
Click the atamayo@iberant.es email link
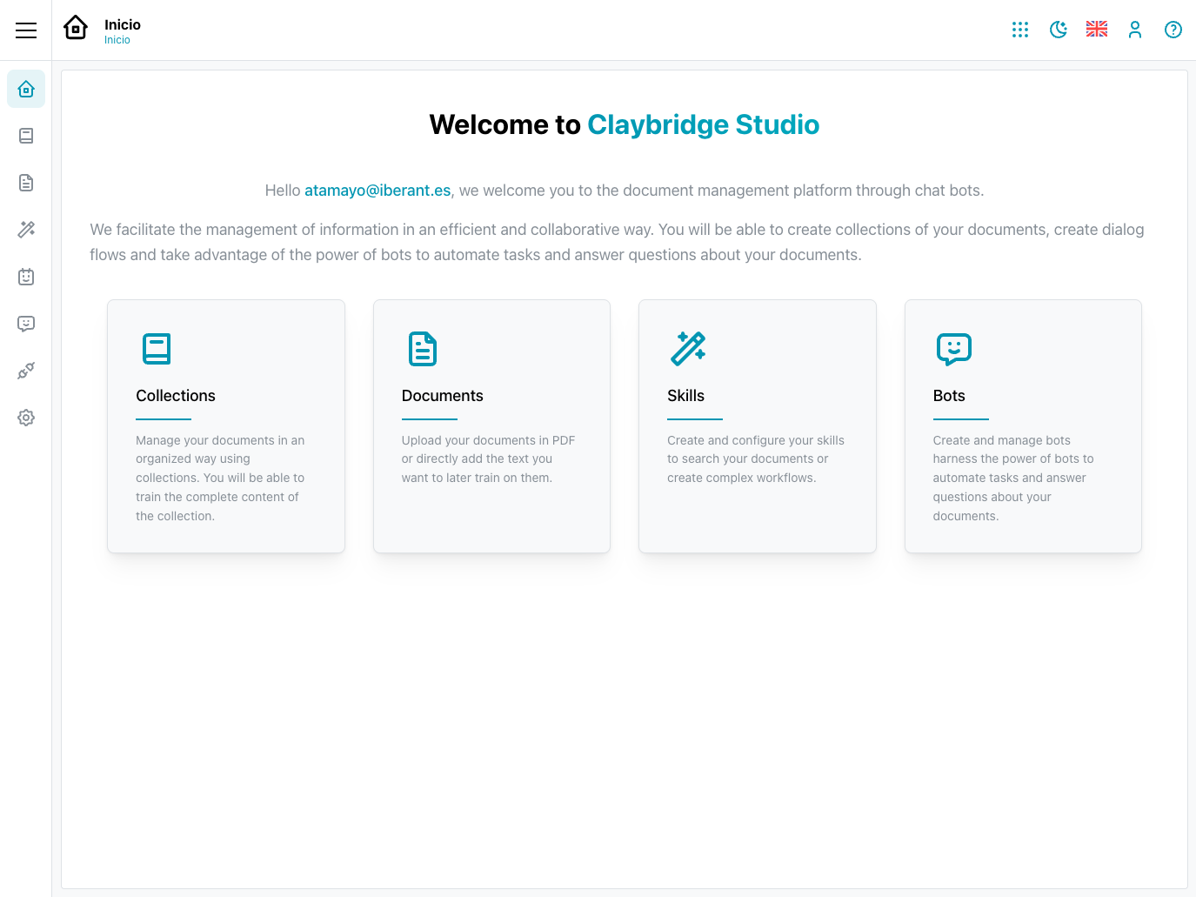click(378, 191)
